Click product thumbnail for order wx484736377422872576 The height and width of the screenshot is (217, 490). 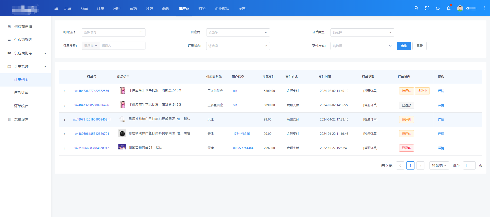pyautogui.click(x=122, y=90)
